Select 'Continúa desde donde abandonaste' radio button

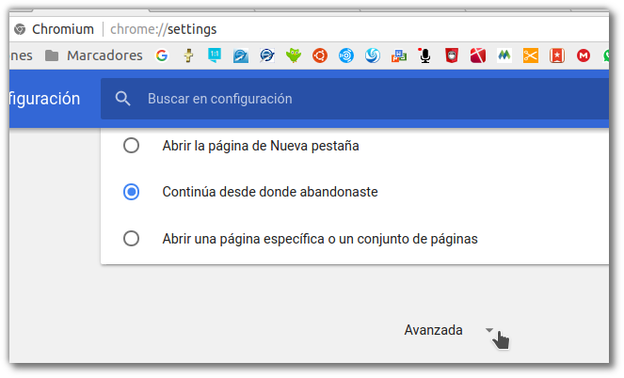(131, 192)
